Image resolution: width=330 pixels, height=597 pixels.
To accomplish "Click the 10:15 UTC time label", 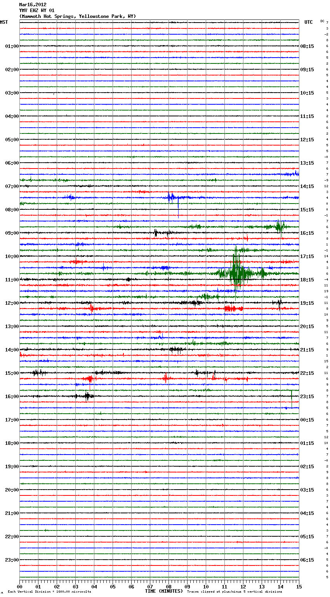I will pyautogui.click(x=307, y=93).
